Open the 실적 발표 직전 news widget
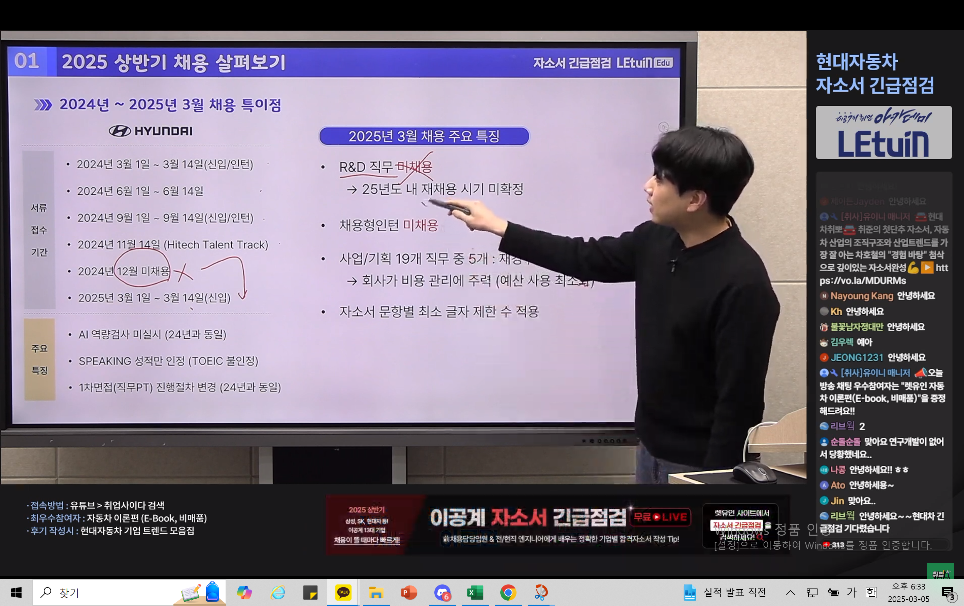 pos(724,593)
